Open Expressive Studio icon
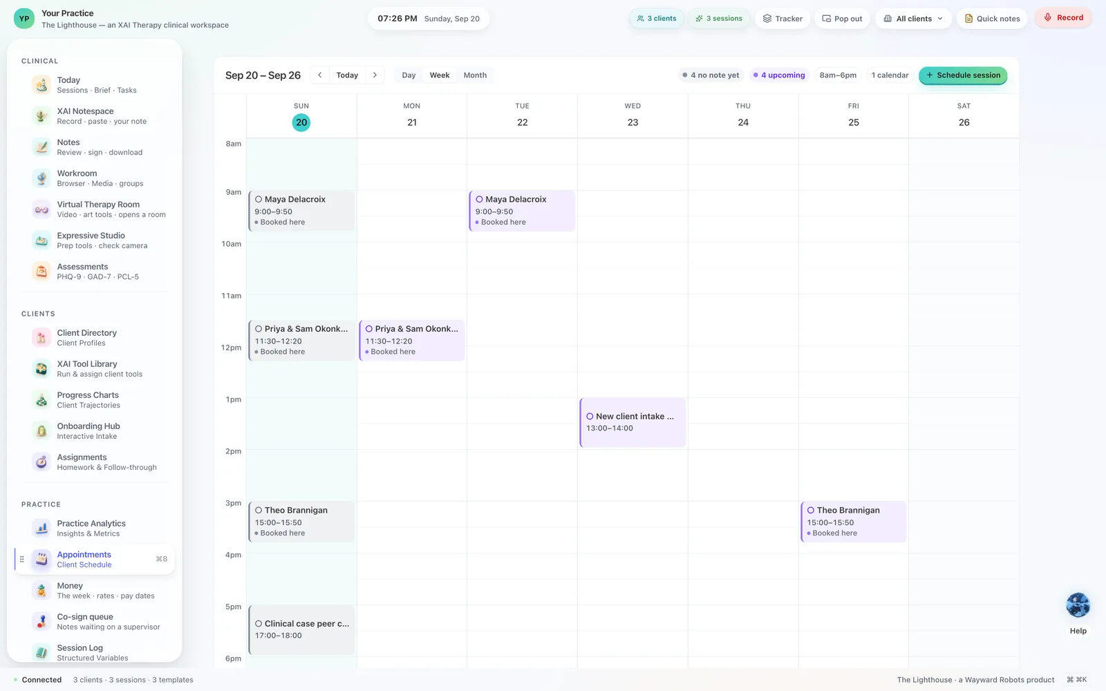Screen dimensions: 1106x691 click(41, 240)
